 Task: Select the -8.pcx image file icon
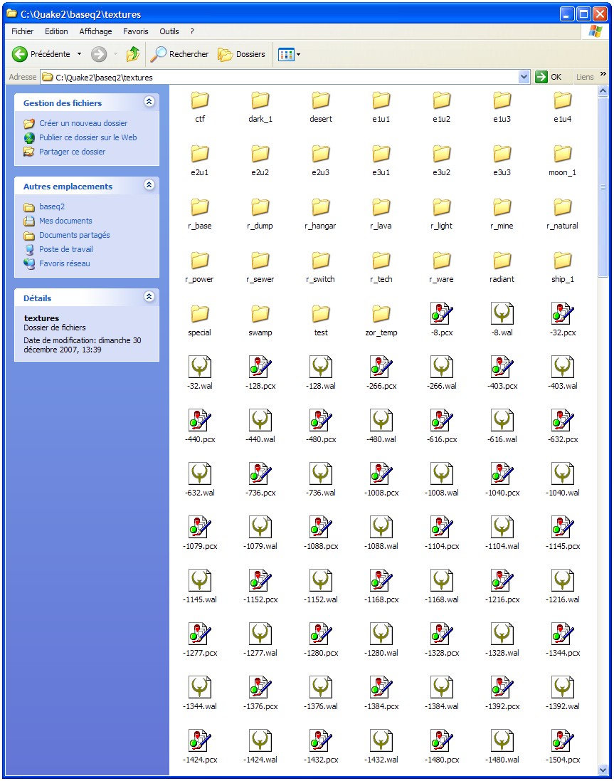coord(441,314)
